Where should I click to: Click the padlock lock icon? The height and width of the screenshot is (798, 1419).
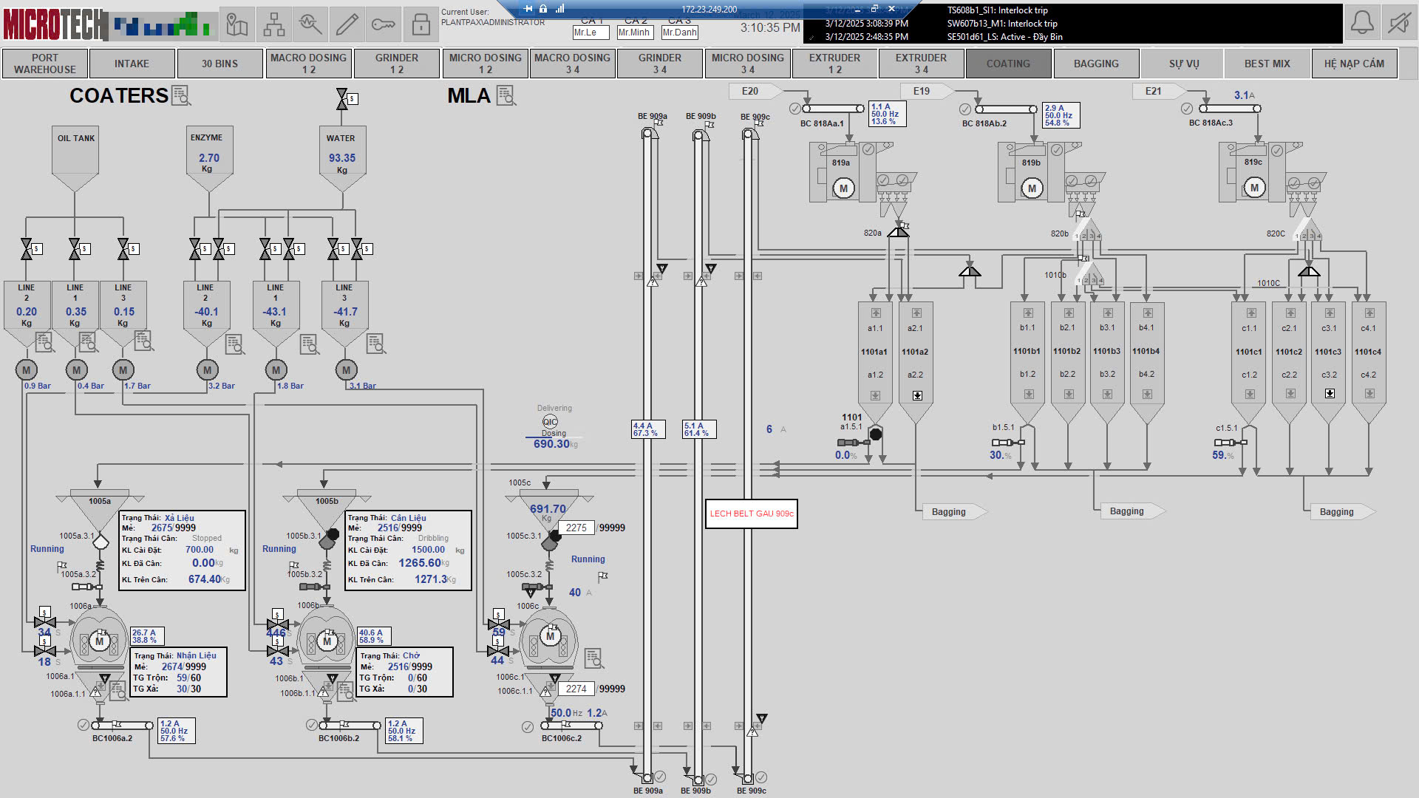421,25
